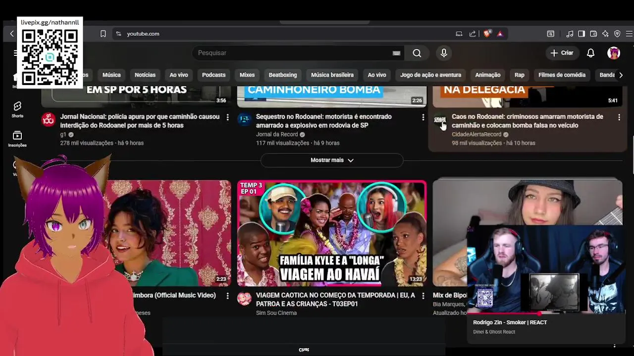Open Jornal da Record channel avatar
Viewport: 634px width, 356px height.
[x=244, y=119]
